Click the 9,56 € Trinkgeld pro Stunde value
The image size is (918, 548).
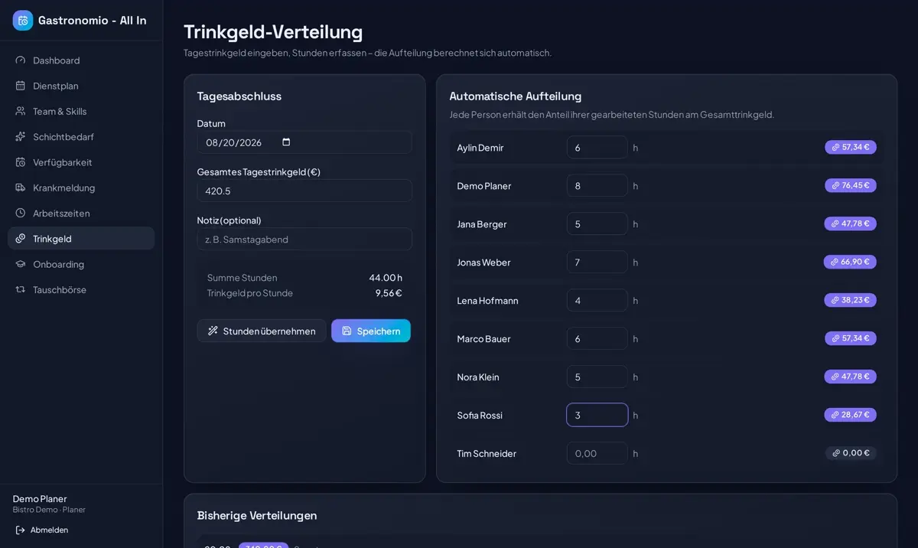tap(389, 293)
